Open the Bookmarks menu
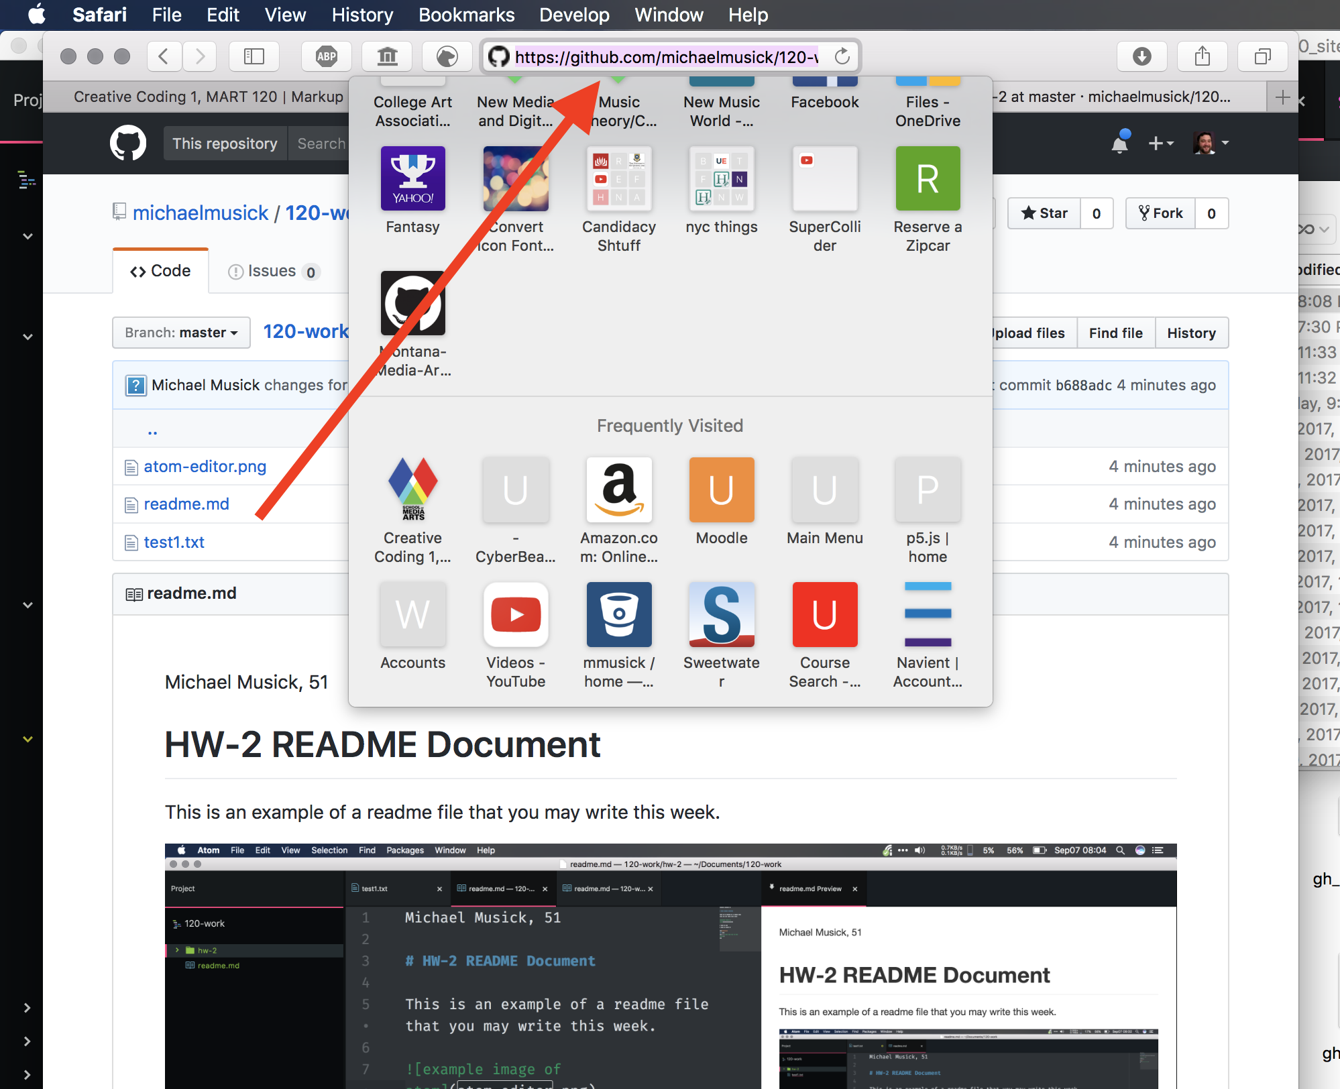Screen dimensions: 1340x1089 pos(466,15)
